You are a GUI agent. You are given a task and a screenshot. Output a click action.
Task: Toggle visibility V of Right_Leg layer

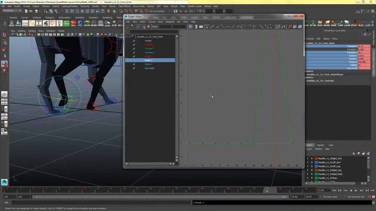[x=308, y=170]
